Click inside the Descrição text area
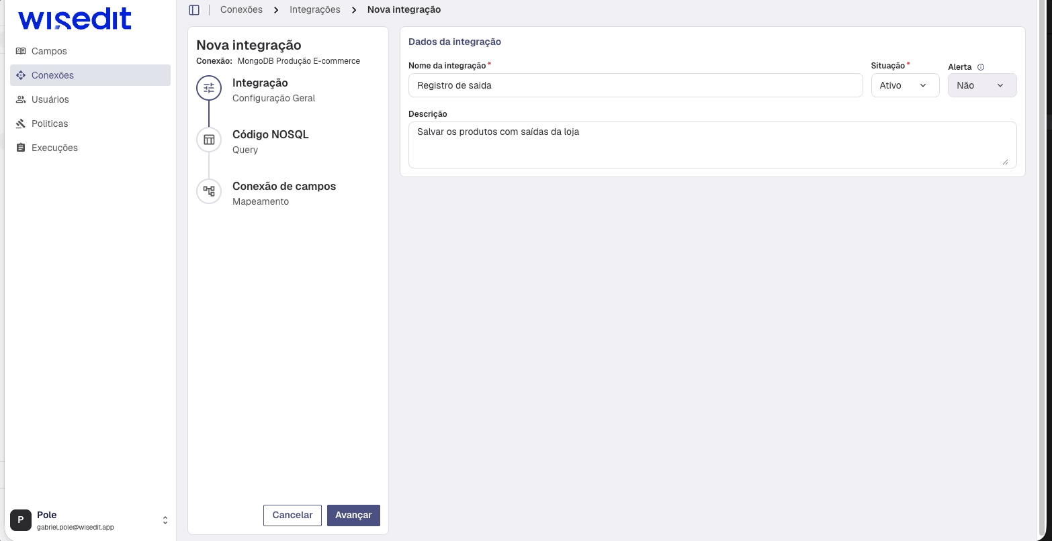 pyautogui.click(x=712, y=144)
